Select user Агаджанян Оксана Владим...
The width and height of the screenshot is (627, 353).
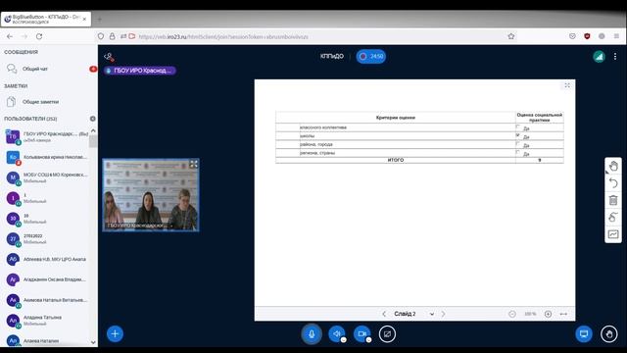46,279
